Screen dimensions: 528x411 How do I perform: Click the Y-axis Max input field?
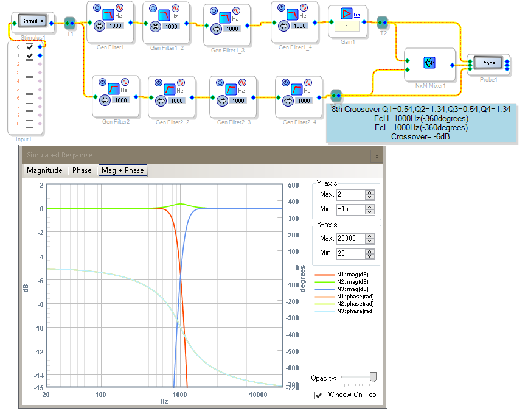(351, 195)
